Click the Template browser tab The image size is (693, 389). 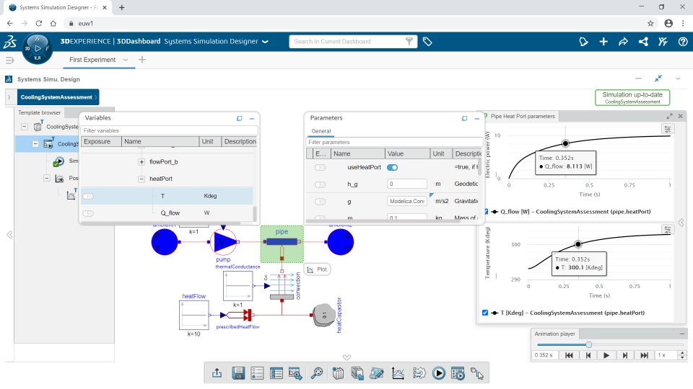coord(39,113)
